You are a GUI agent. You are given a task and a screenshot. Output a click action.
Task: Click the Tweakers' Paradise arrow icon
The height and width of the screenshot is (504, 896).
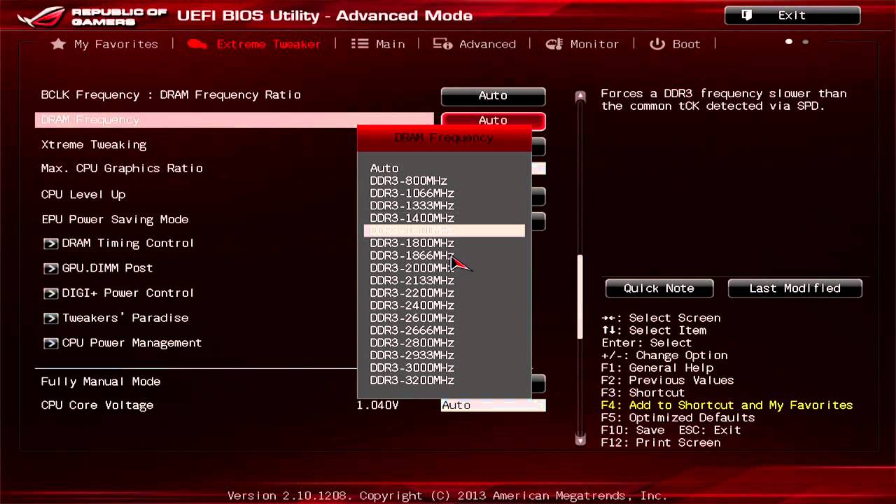(x=50, y=318)
